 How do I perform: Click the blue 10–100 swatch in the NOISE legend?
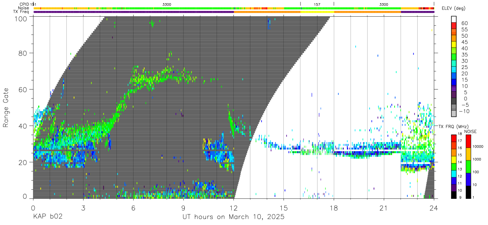coord(468,179)
